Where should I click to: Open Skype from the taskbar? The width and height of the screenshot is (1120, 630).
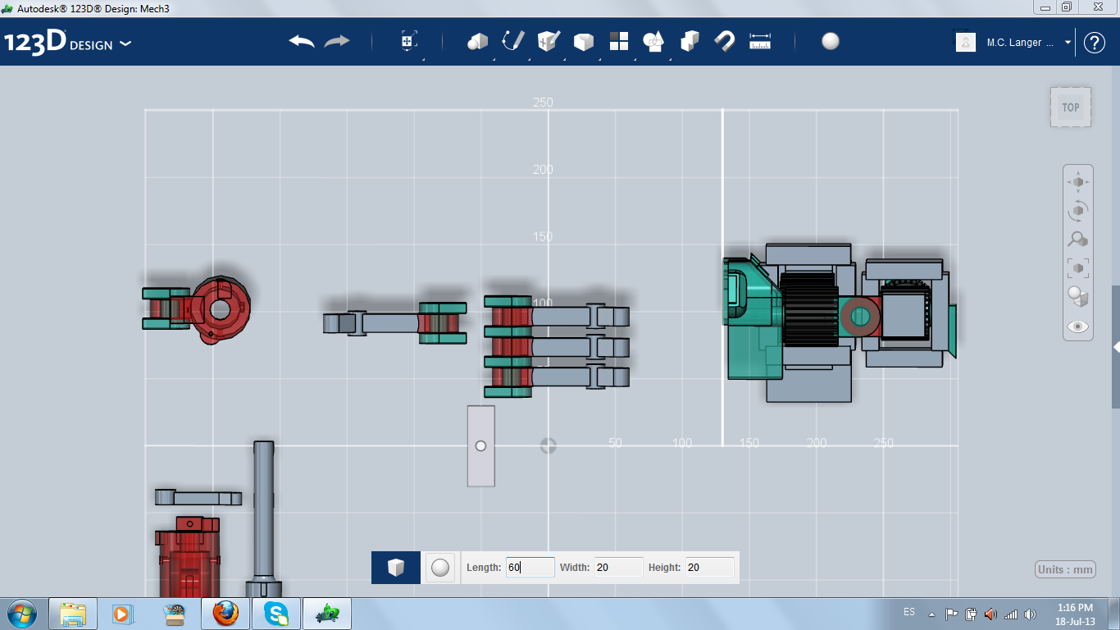tap(276, 614)
